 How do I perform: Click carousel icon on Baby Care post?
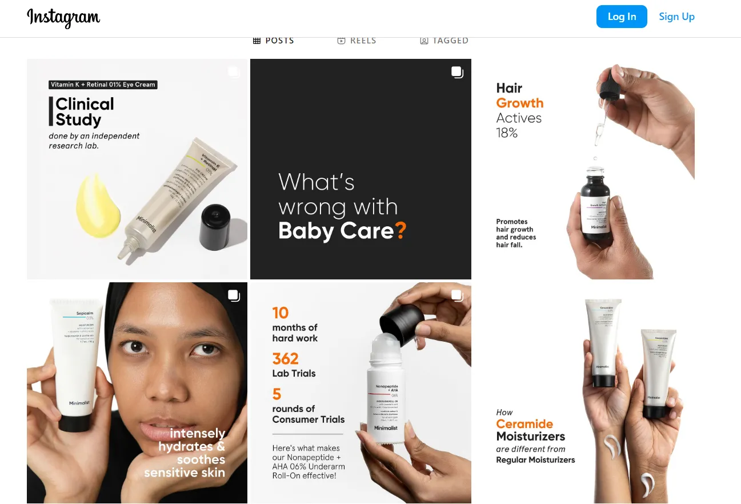click(x=457, y=72)
